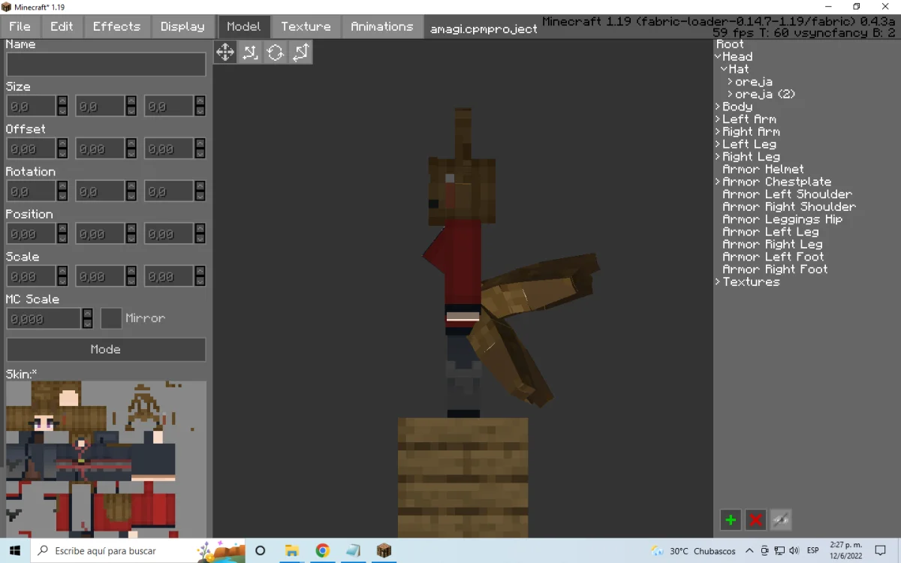The width and height of the screenshot is (901, 563).
Task: Open the Display menu
Action: tap(182, 26)
